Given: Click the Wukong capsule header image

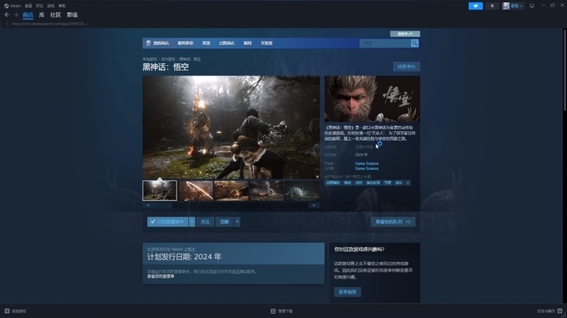Looking at the screenshot, I should click(x=372, y=98).
